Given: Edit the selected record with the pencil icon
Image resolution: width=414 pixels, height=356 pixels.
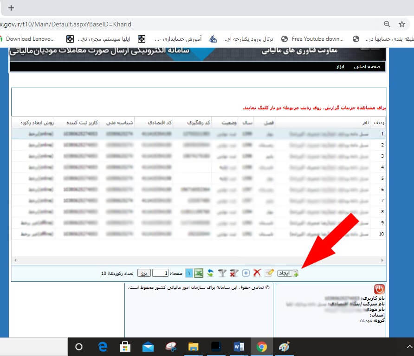Looking at the screenshot, I should (x=269, y=273).
